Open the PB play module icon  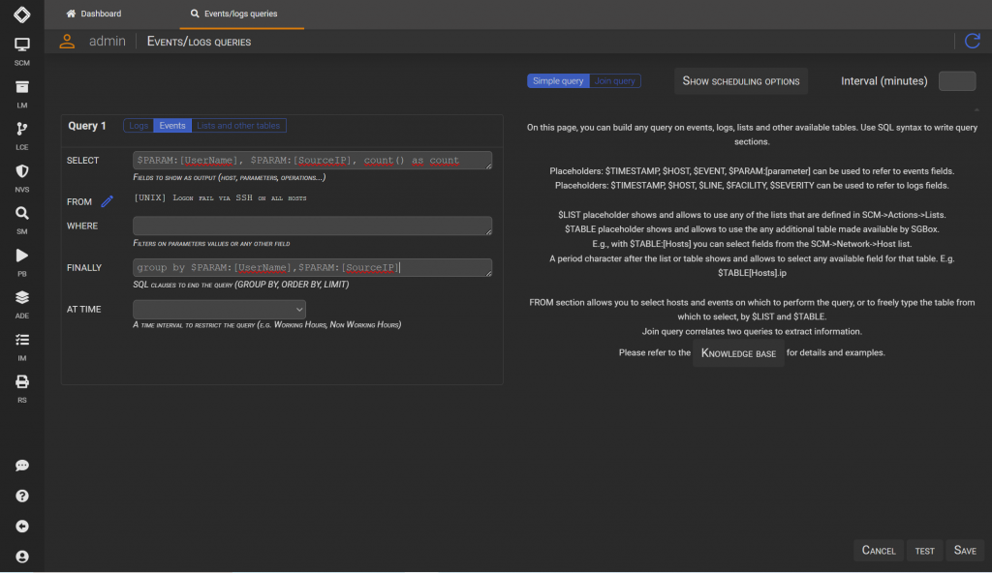[21, 256]
